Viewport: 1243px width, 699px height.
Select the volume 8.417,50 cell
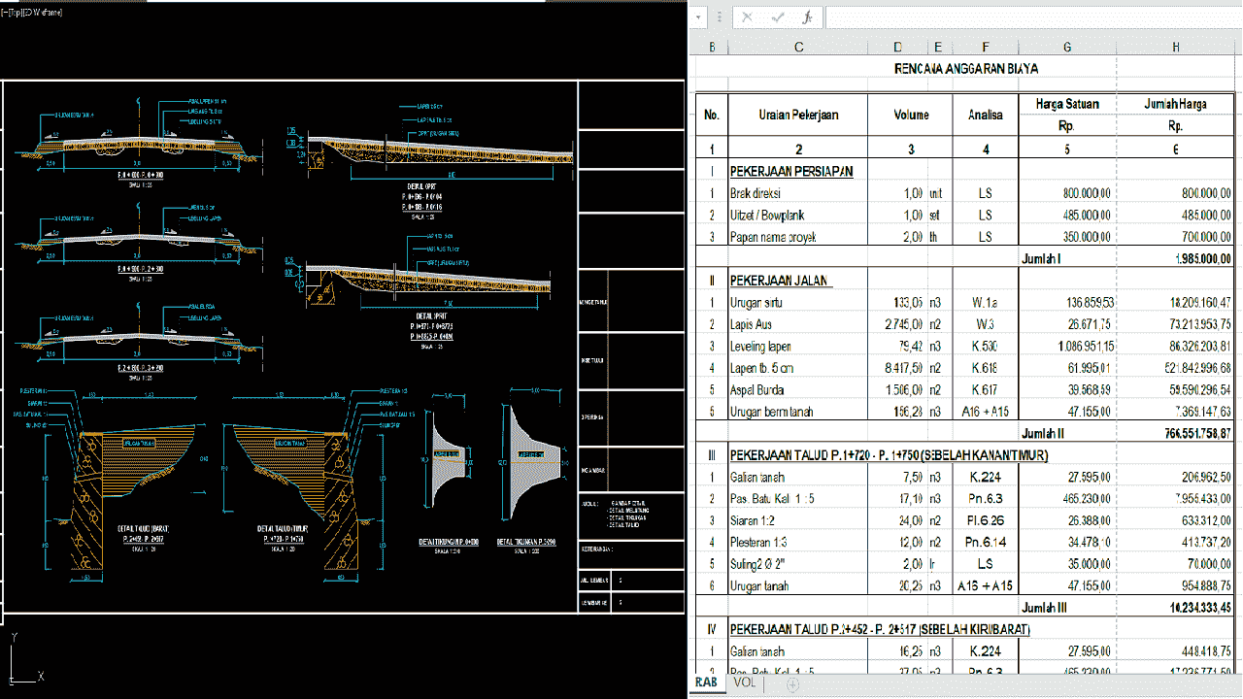[x=897, y=368]
